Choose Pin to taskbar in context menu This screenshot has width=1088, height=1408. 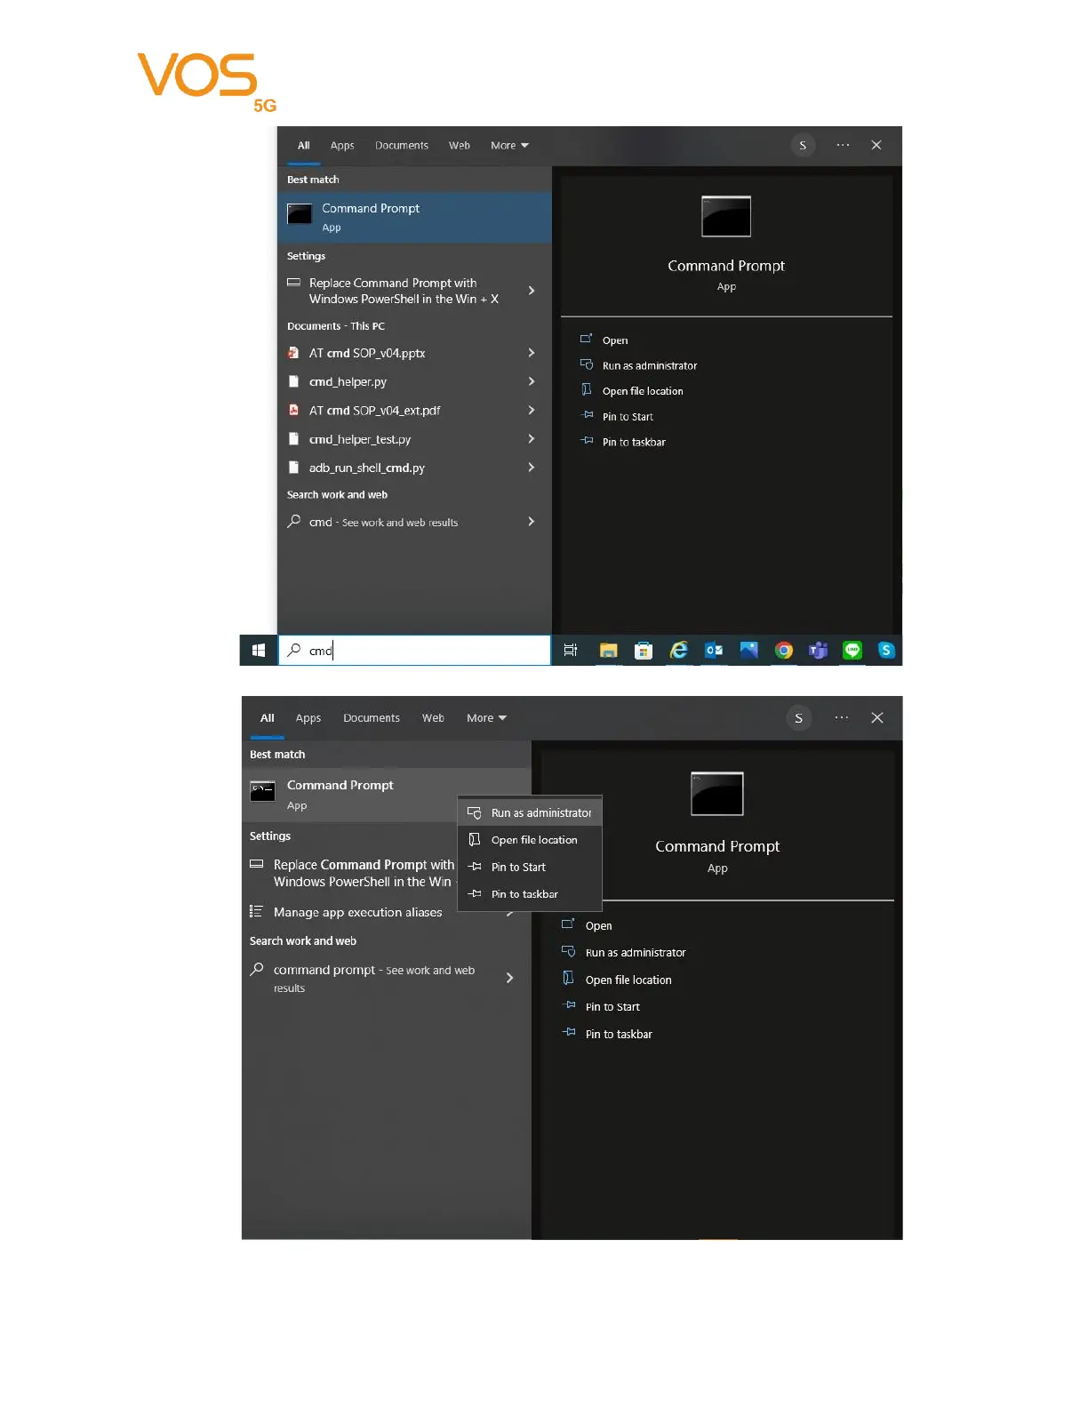(530, 894)
